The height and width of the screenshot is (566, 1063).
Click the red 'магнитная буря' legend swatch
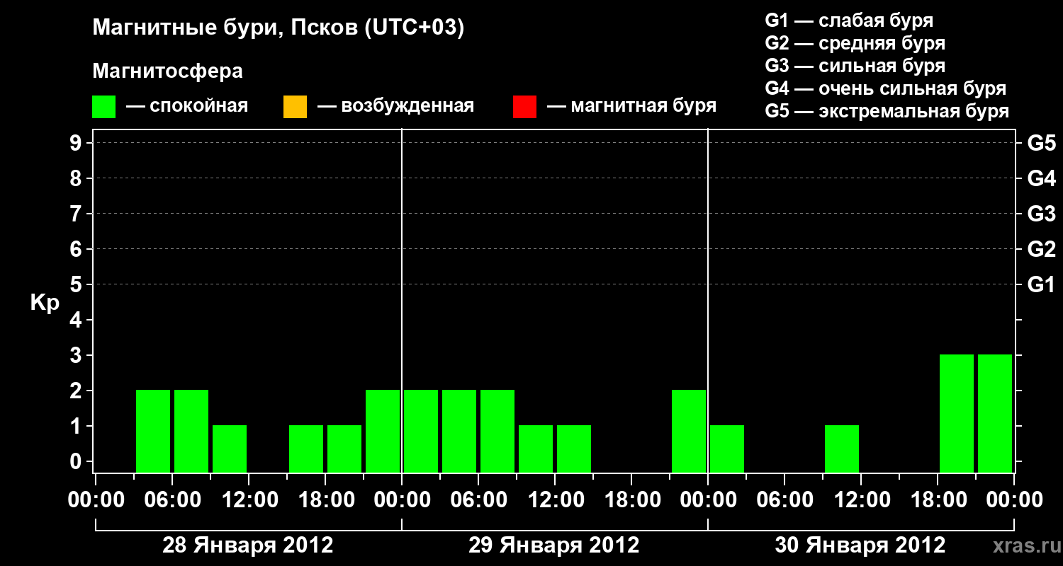click(x=524, y=107)
